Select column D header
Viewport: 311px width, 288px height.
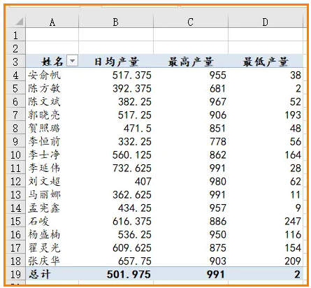pos(266,22)
